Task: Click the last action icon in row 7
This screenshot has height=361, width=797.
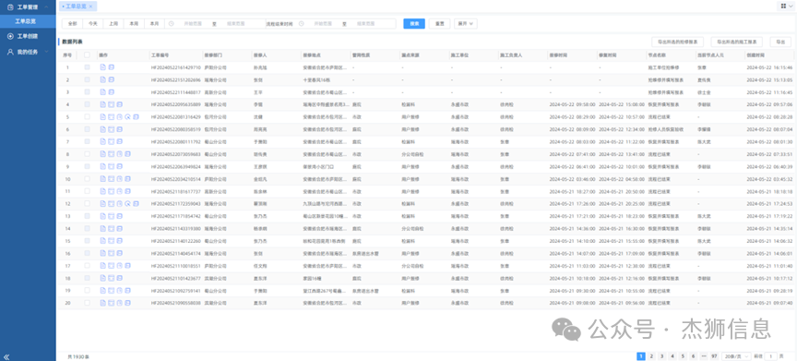Action: click(x=119, y=141)
